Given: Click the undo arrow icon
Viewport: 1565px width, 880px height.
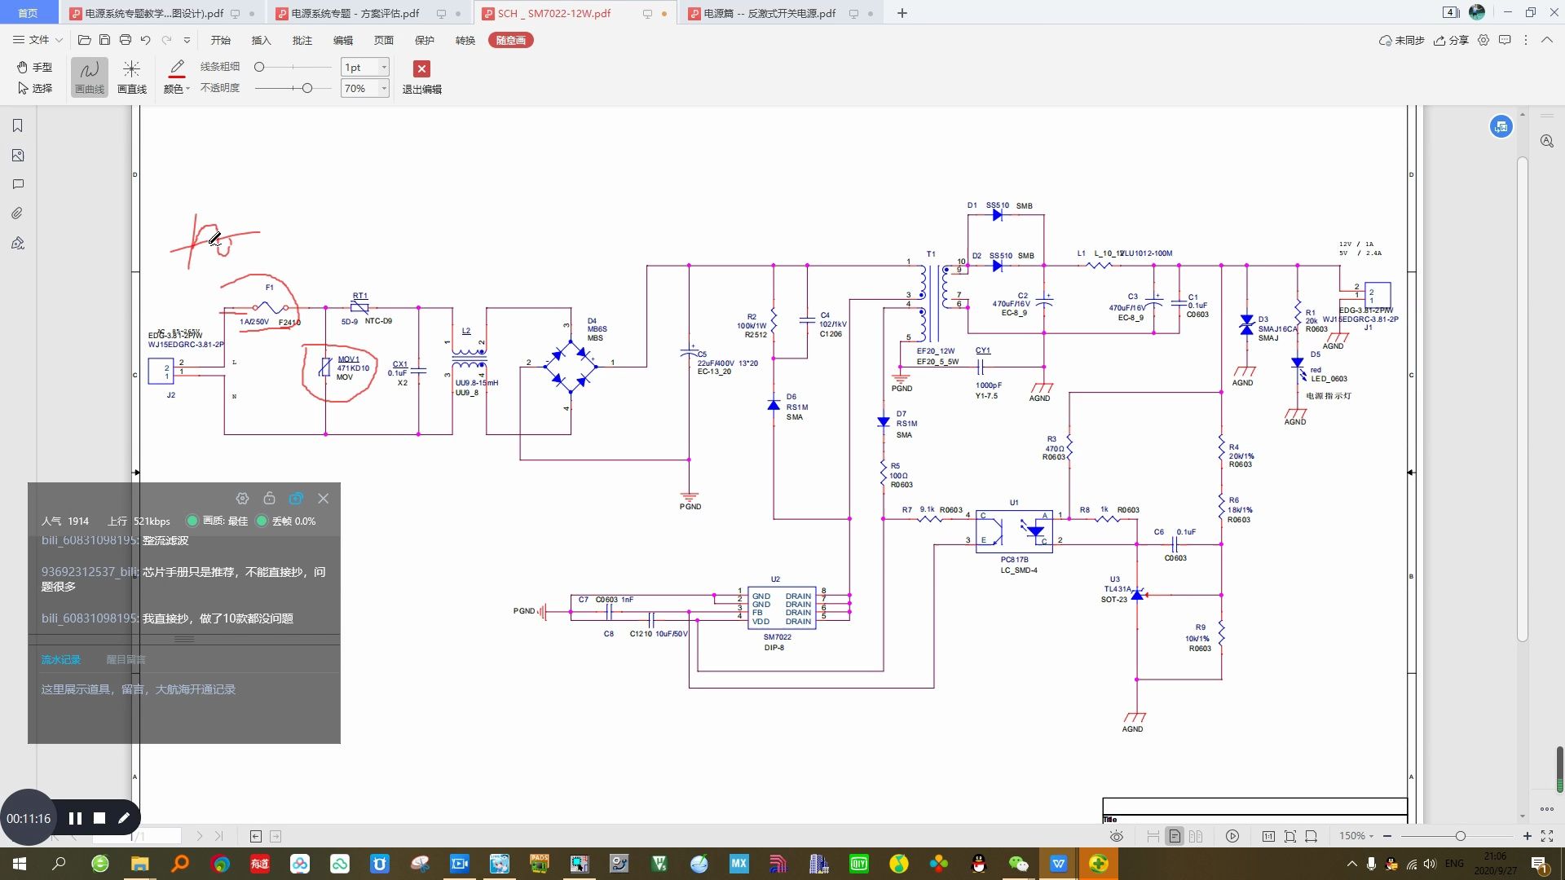Looking at the screenshot, I should tap(145, 40).
